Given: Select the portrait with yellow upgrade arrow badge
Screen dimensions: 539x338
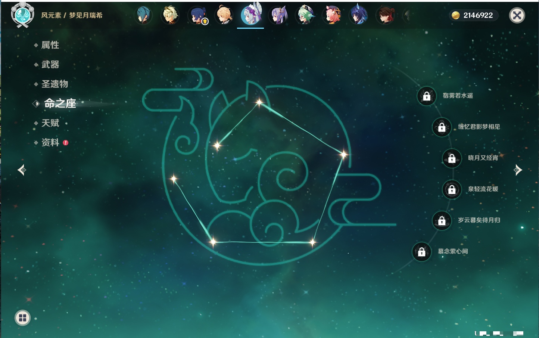Looking at the screenshot, I should [198, 15].
